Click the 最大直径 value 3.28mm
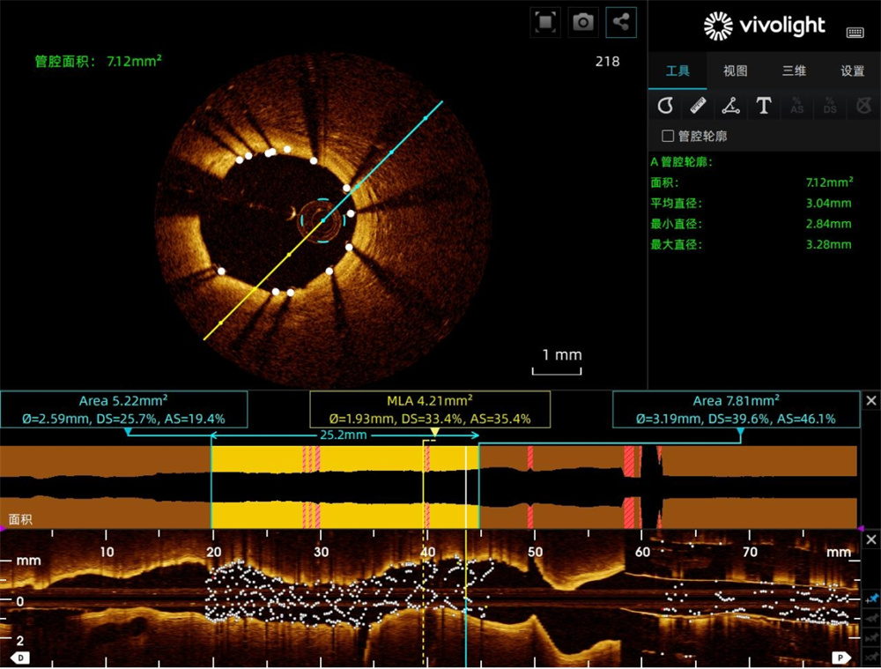This screenshot has height=669, width=881. (x=829, y=244)
